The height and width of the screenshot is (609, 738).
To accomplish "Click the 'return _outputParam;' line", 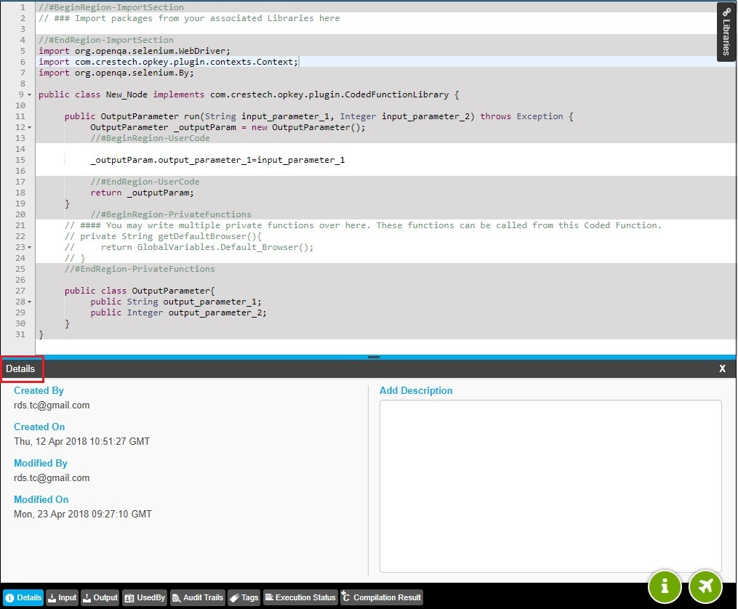I will 142,193.
